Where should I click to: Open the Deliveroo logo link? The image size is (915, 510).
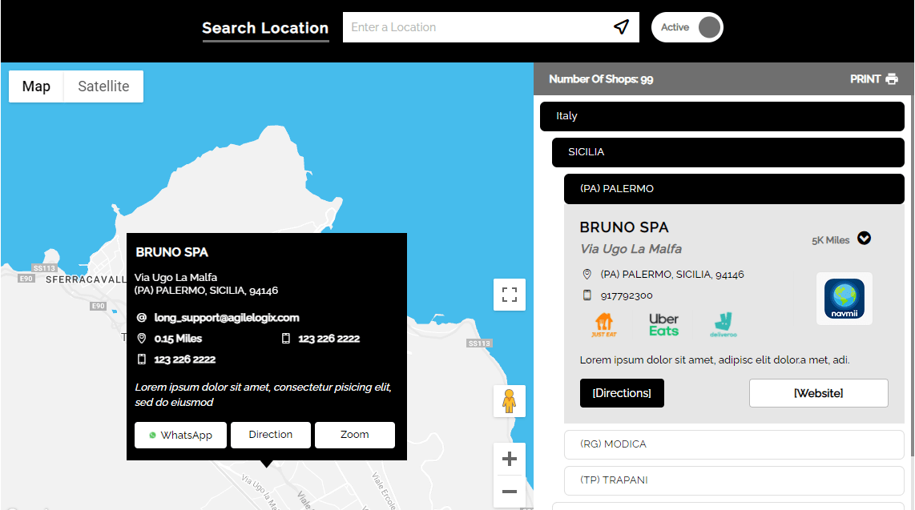[x=724, y=324]
